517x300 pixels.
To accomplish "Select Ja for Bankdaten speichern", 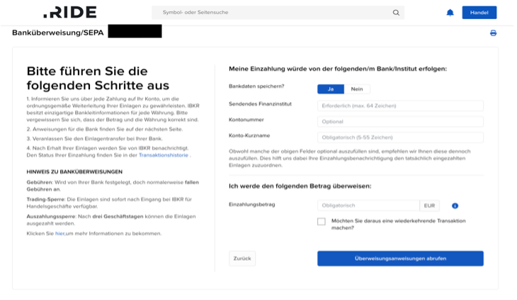I will (x=330, y=88).
